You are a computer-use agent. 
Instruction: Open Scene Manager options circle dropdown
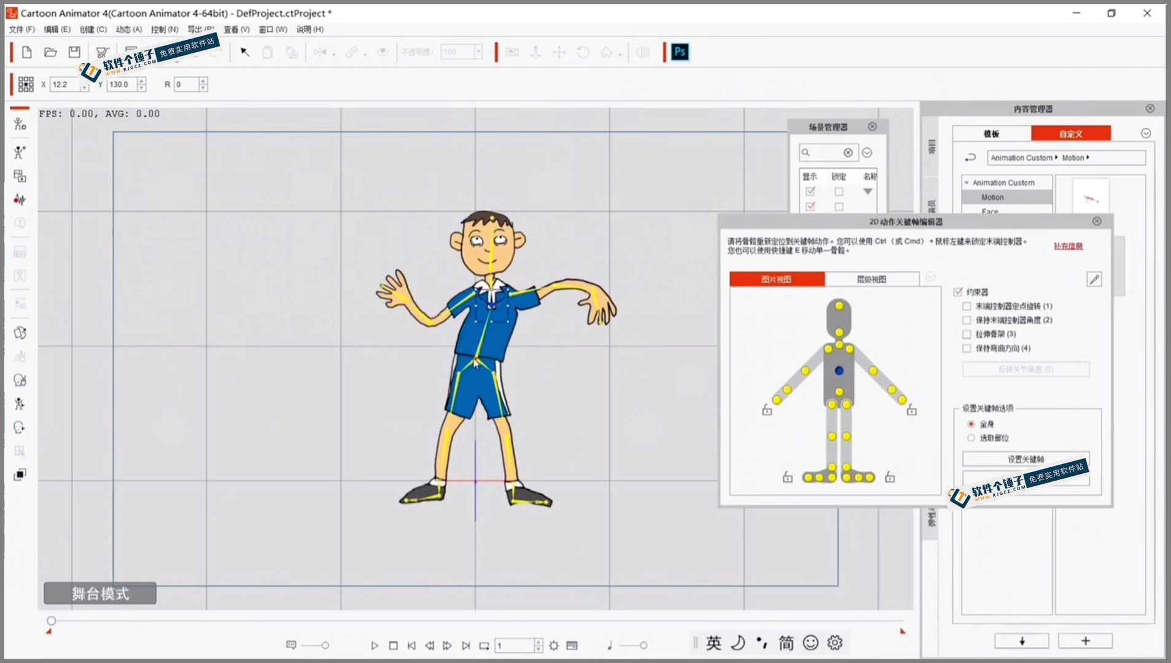(867, 152)
